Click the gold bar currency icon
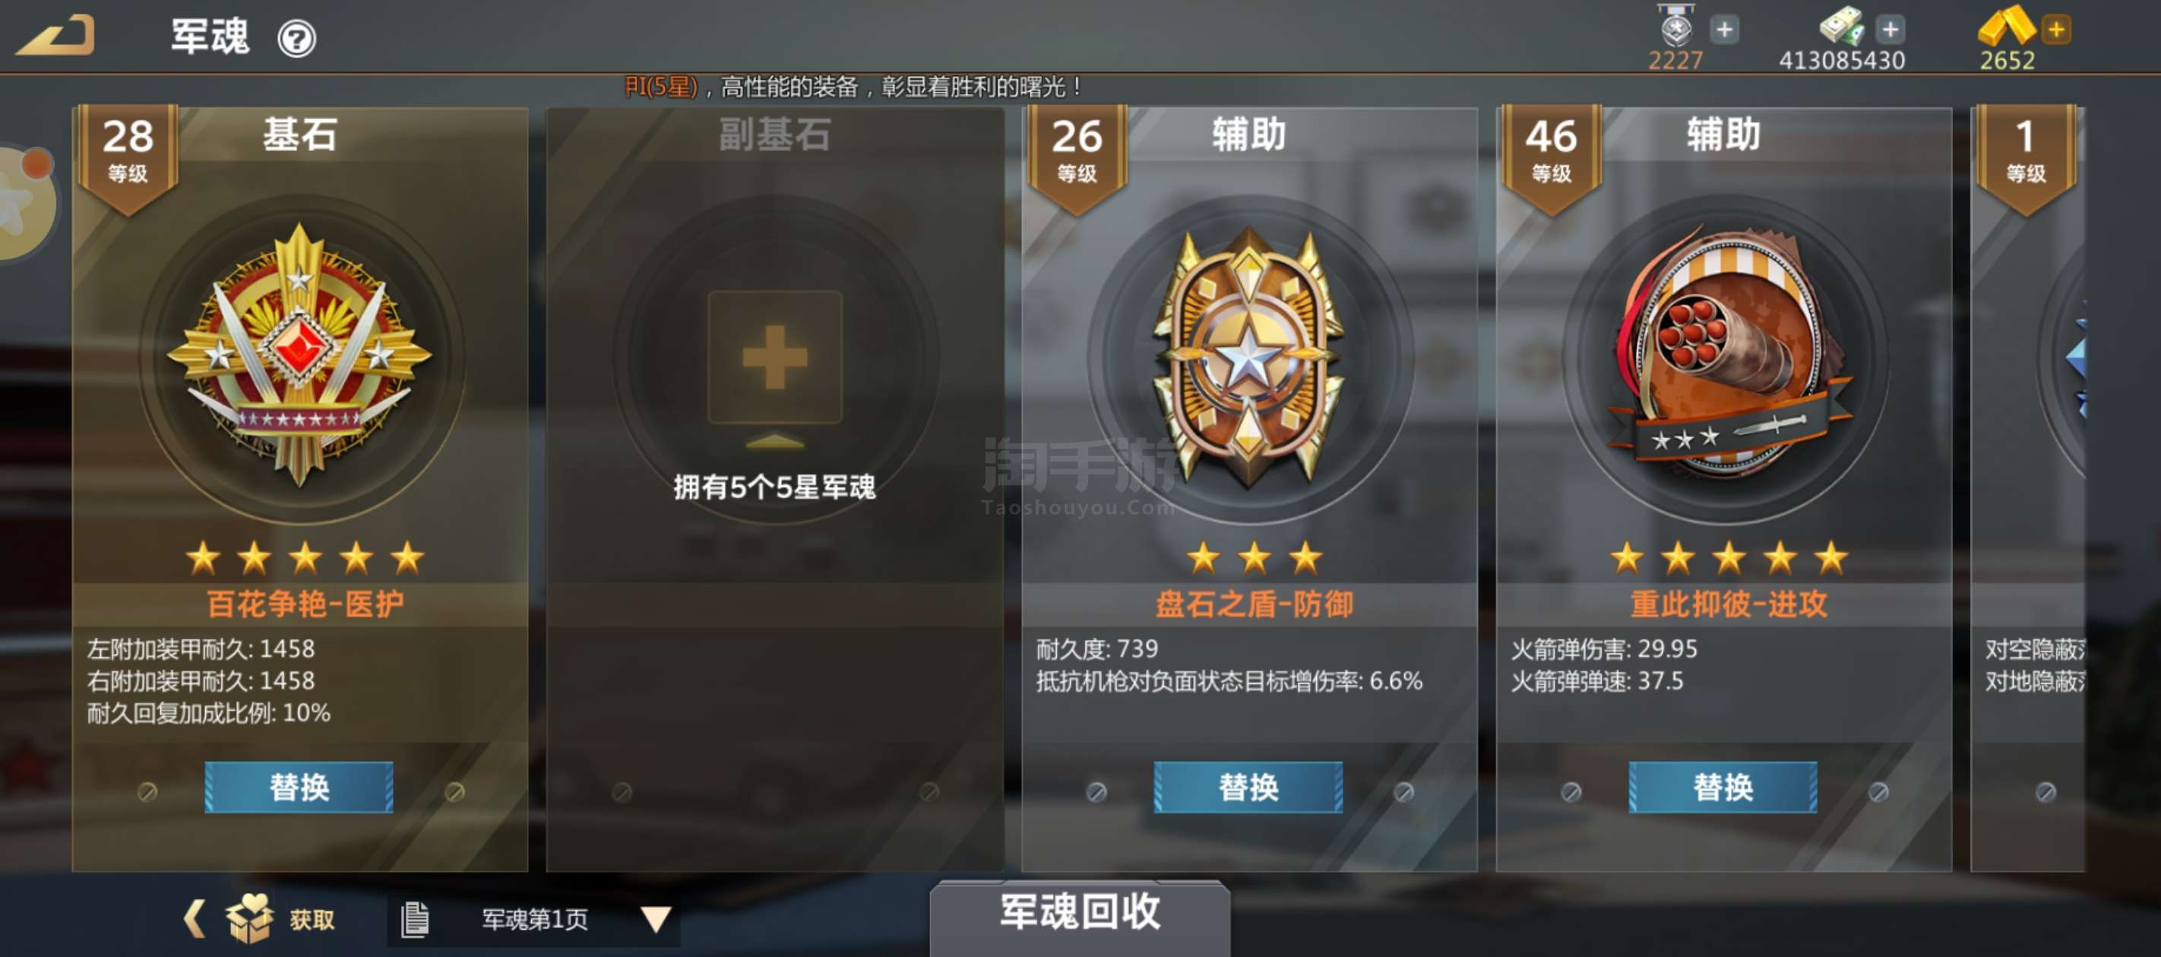Image resolution: width=2161 pixels, height=957 pixels. 2006,25
